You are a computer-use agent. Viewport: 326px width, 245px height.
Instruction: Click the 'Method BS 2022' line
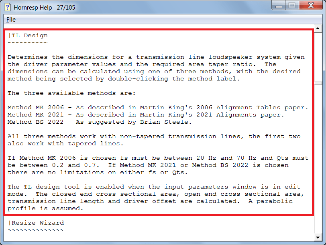pyautogui.click(x=100, y=122)
